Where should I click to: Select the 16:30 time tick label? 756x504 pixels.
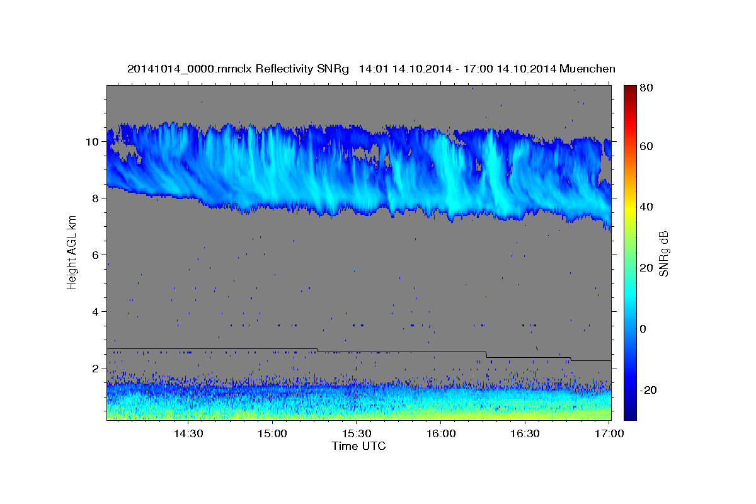coord(525,433)
